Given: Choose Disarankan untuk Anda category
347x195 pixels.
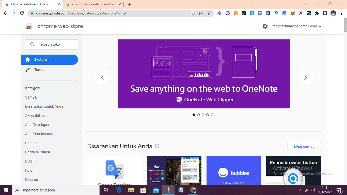Looking at the screenshot, I should click(x=44, y=106).
